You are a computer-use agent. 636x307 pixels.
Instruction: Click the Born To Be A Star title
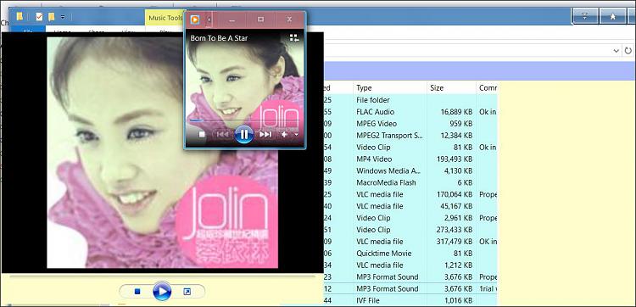click(219, 38)
